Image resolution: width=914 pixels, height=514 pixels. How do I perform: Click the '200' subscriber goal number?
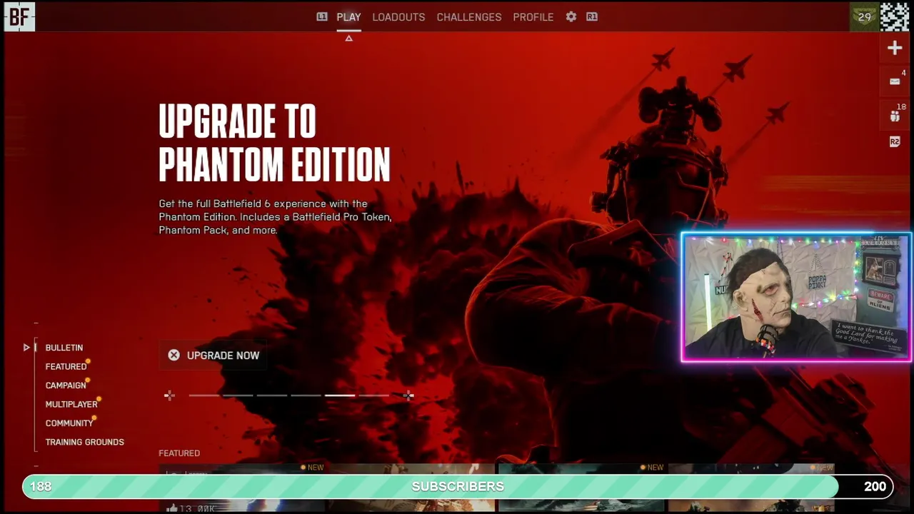pos(875,487)
